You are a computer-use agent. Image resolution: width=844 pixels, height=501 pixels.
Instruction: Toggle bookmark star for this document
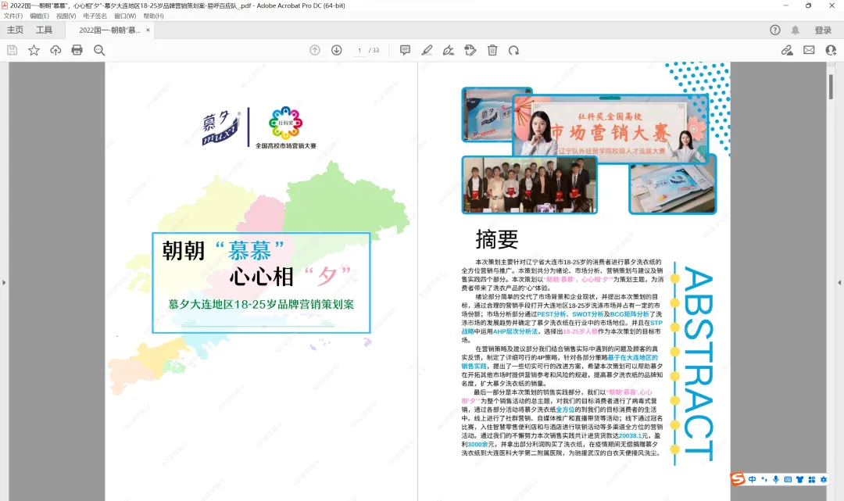[x=33, y=49]
